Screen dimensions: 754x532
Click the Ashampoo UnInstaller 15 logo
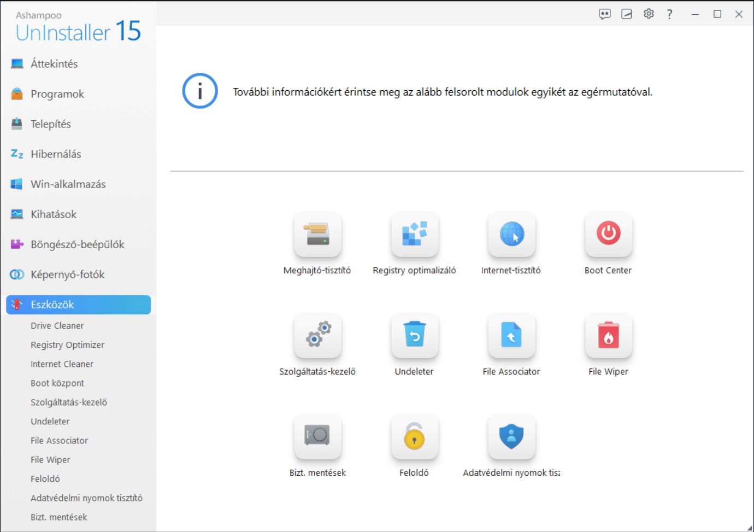click(x=78, y=27)
